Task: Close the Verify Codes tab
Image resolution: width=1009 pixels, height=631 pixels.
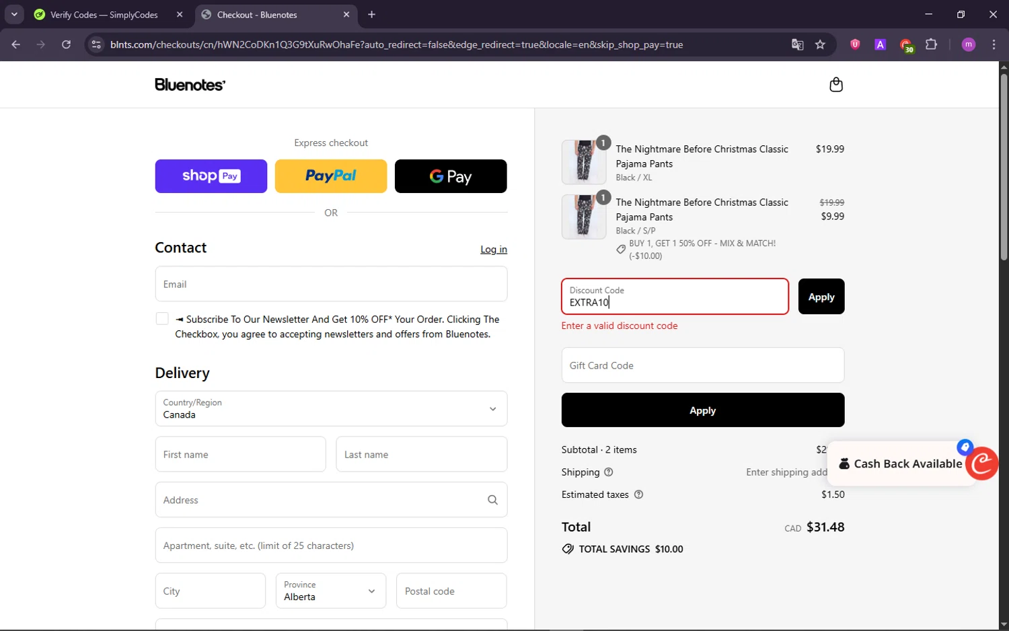Action: 180,14
